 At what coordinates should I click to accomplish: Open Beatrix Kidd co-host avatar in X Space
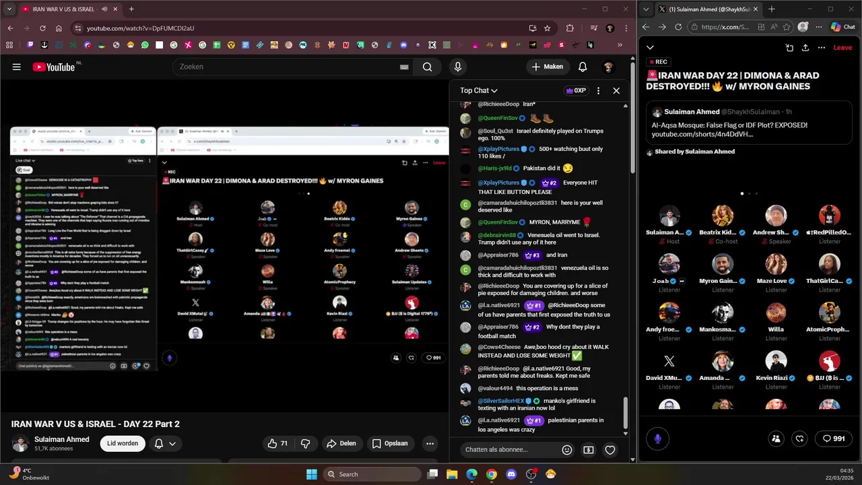click(x=723, y=216)
